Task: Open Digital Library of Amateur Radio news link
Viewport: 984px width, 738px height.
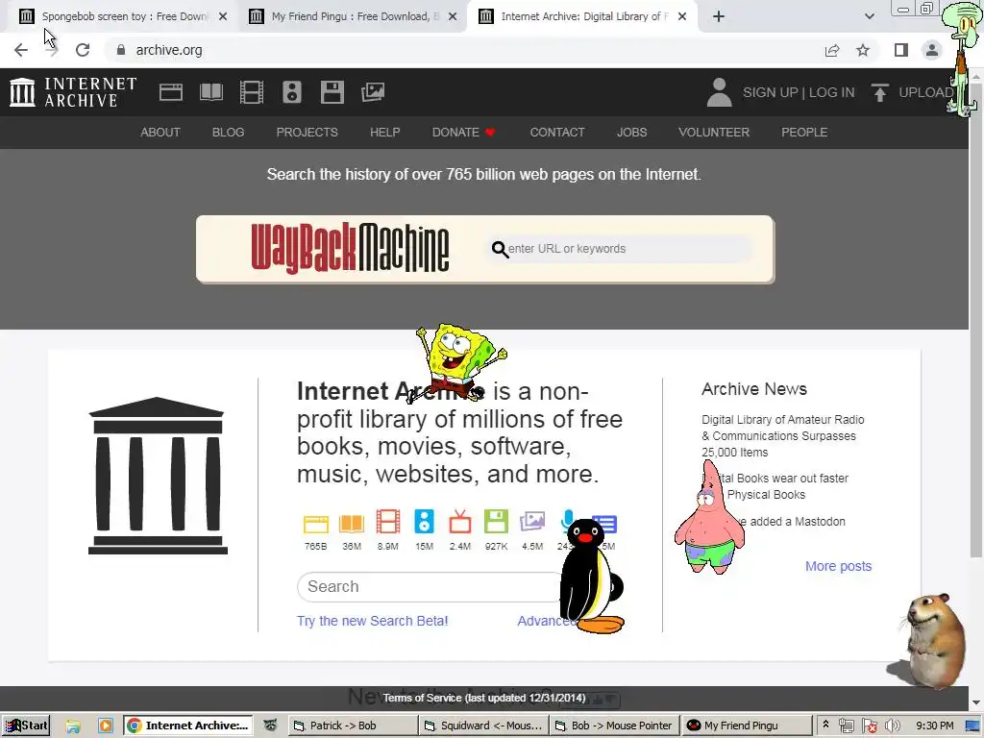Action: (x=782, y=435)
